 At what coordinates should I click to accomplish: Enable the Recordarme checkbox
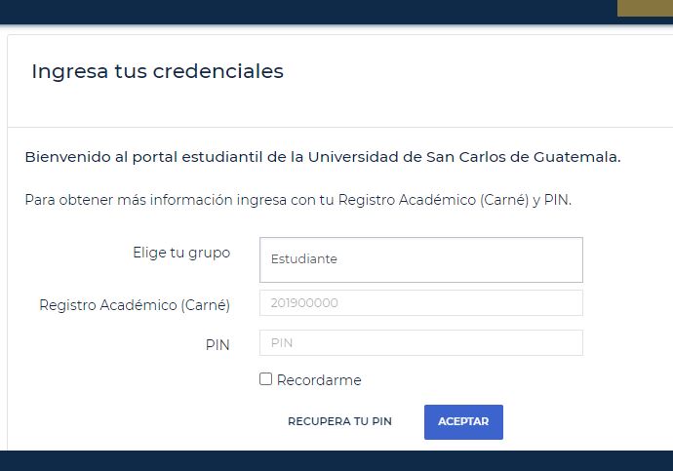265,379
